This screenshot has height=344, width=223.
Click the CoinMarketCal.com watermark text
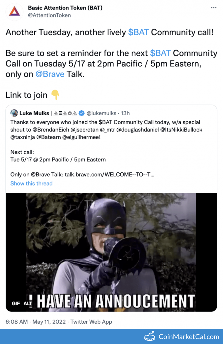pos(189,336)
